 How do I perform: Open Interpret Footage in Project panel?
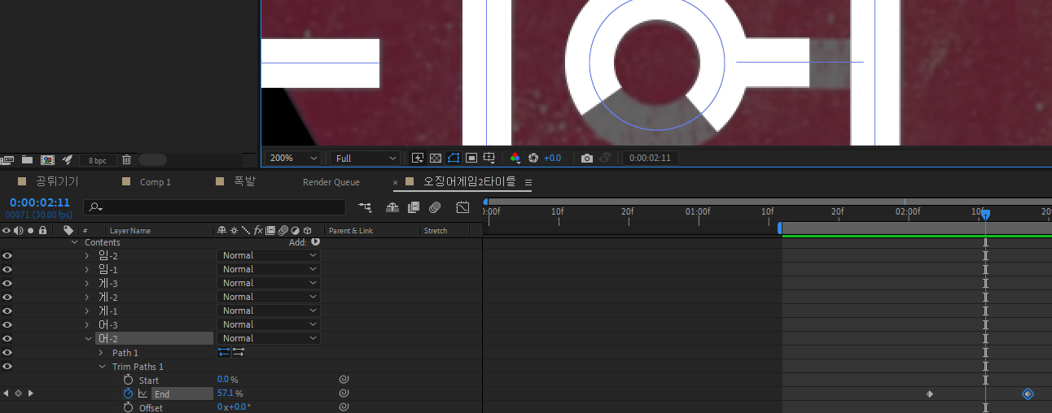(7, 159)
